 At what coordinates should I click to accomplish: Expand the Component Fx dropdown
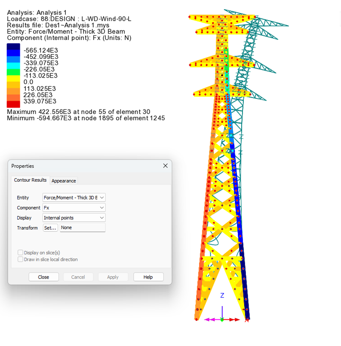[x=74, y=208]
